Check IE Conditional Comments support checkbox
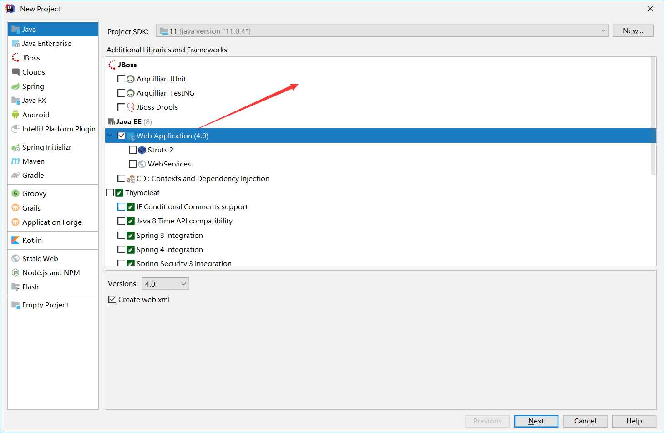Viewport: 664px width, 433px height. tap(121, 206)
